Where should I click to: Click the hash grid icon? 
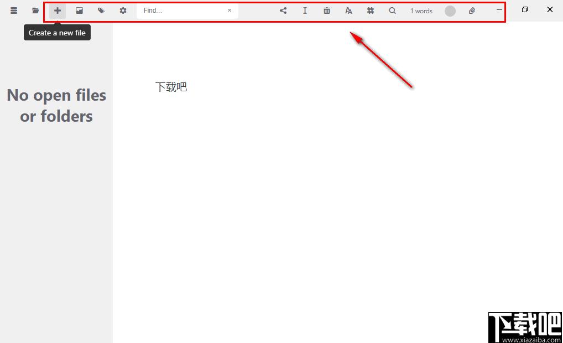point(371,11)
